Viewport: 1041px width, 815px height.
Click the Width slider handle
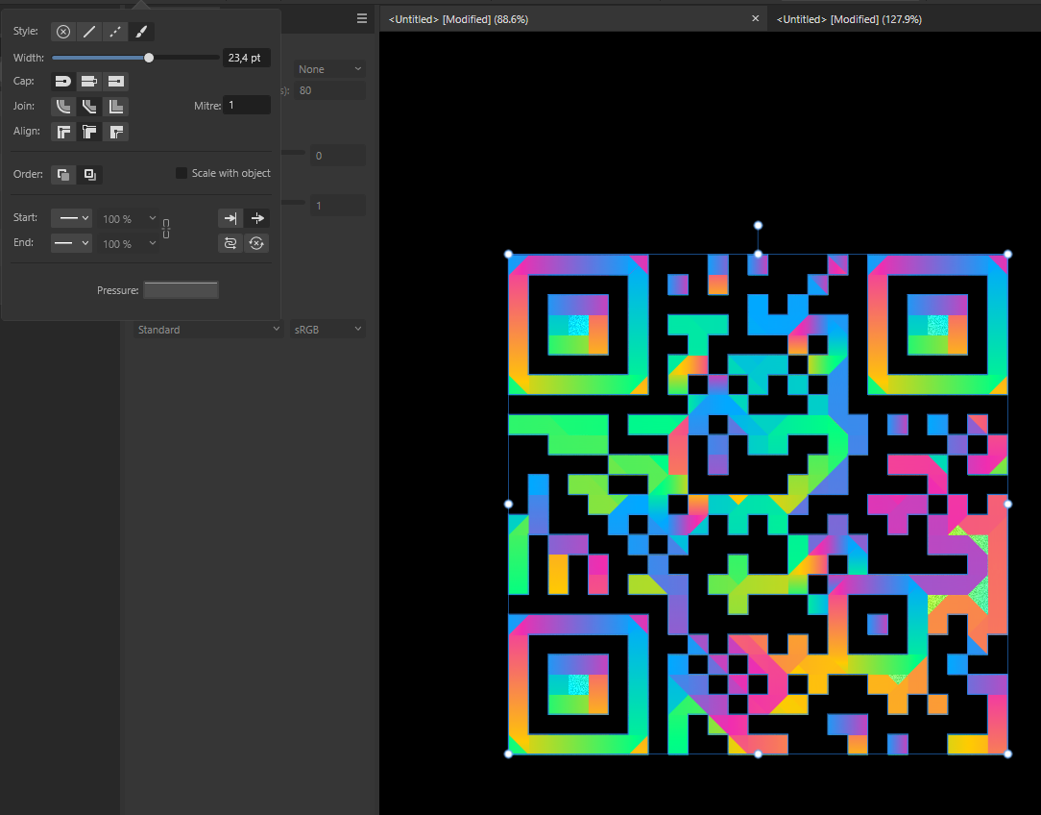pyautogui.click(x=150, y=58)
